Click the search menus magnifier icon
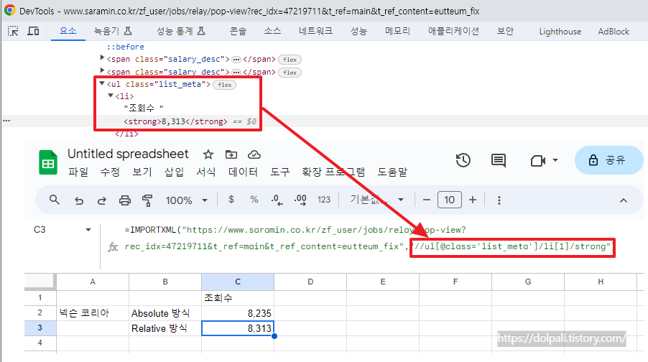This screenshot has height=362, width=648. [54, 200]
